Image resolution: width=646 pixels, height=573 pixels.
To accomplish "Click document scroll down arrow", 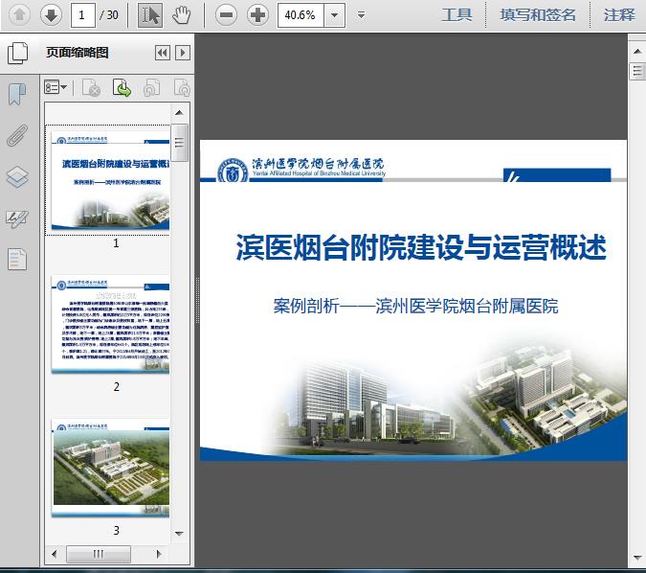I will tap(637, 558).
